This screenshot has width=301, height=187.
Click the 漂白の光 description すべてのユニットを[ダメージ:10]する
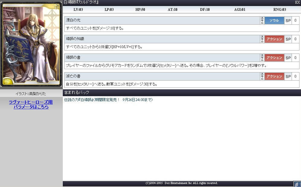point(95,28)
